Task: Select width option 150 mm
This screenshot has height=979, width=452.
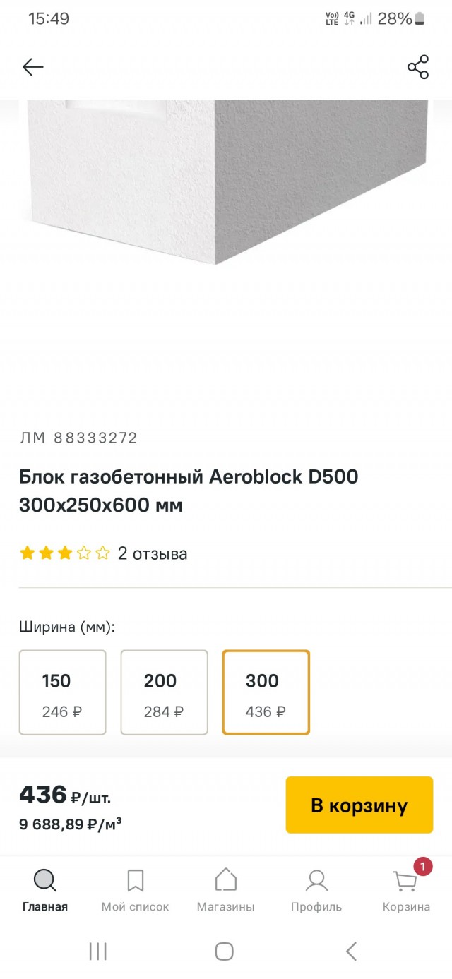Action: 62,692
